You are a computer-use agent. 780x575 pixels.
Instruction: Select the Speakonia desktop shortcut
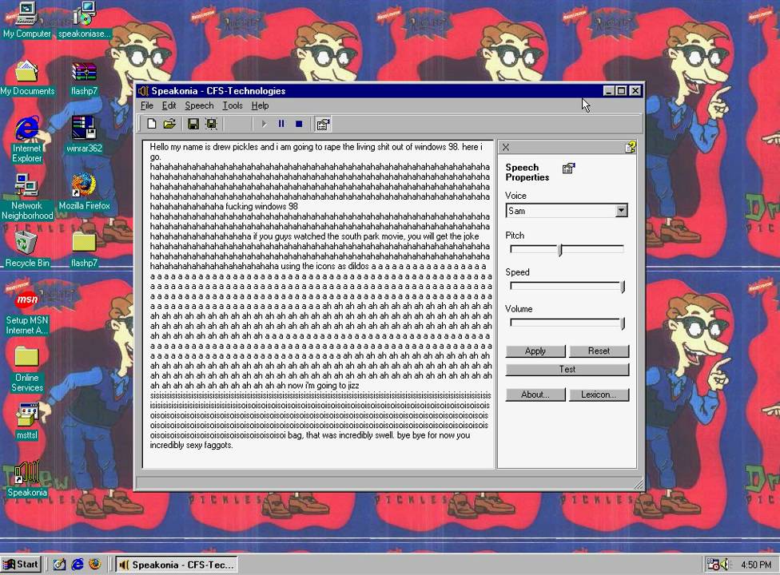point(27,479)
